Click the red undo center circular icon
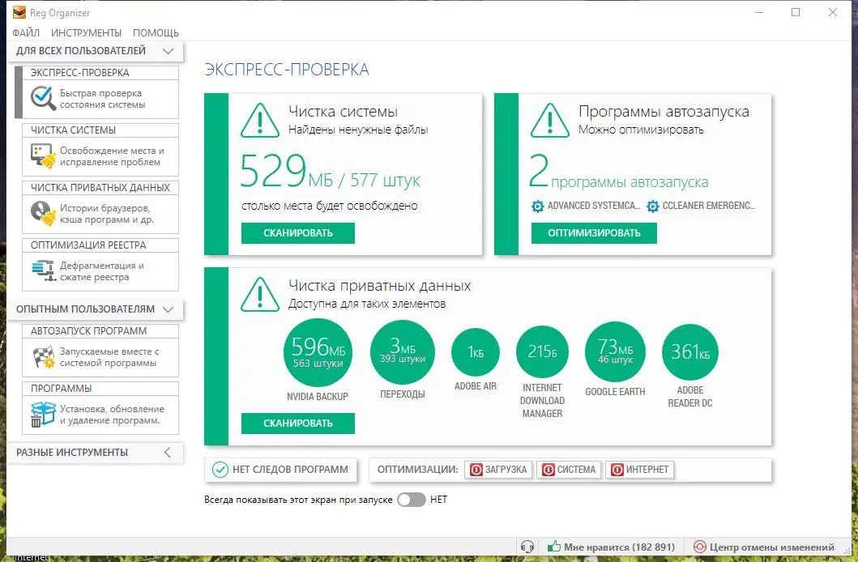 tap(699, 547)
